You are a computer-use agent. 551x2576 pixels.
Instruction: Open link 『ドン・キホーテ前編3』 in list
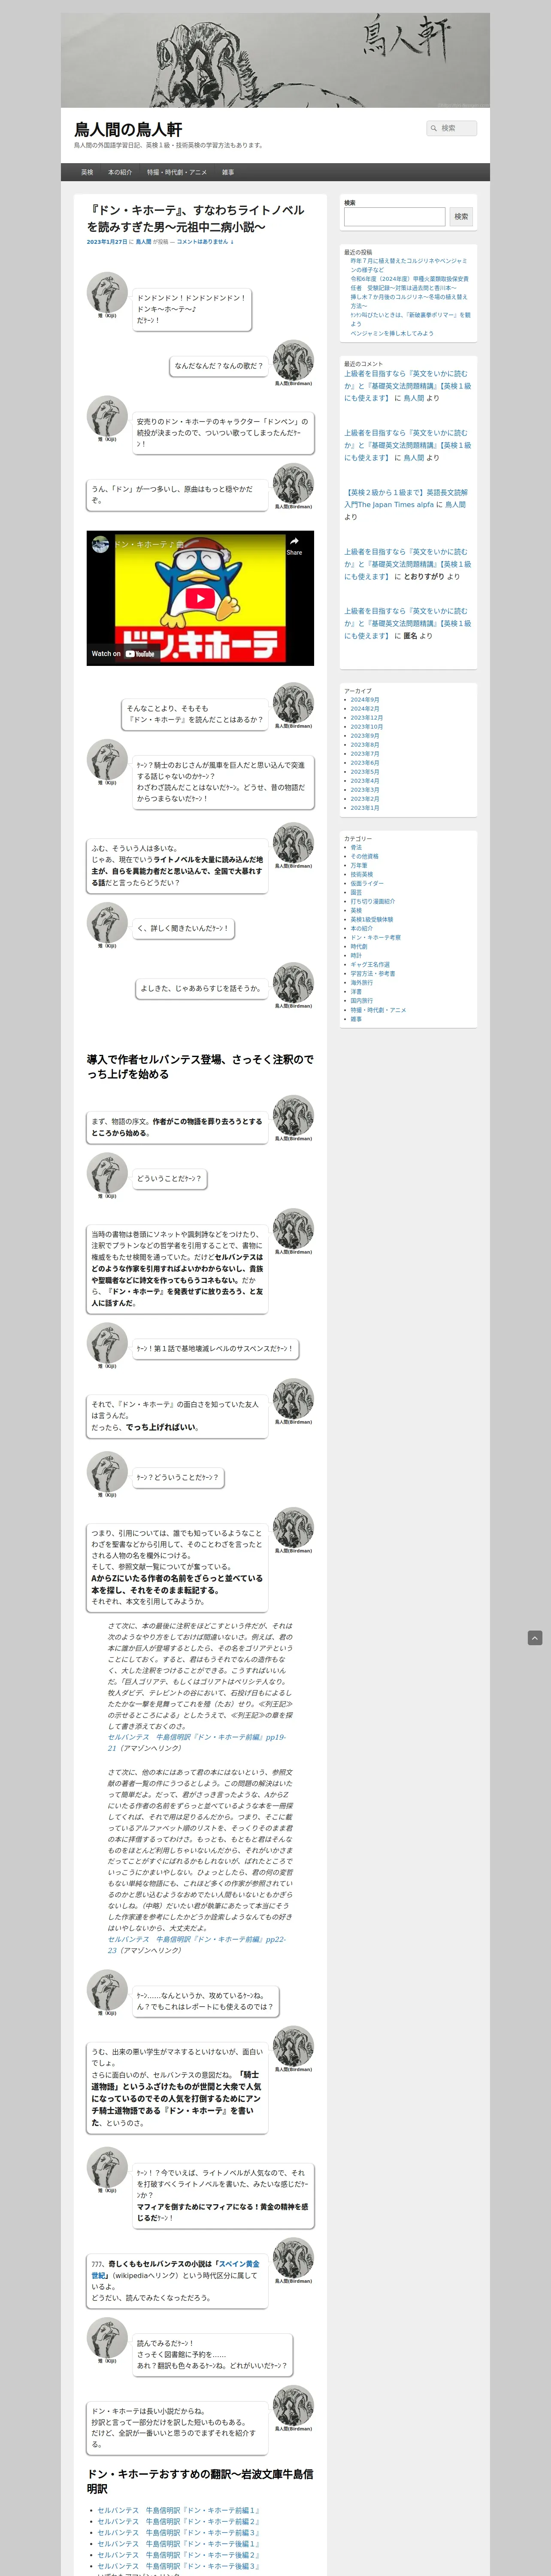click(x=178, y=2532)
